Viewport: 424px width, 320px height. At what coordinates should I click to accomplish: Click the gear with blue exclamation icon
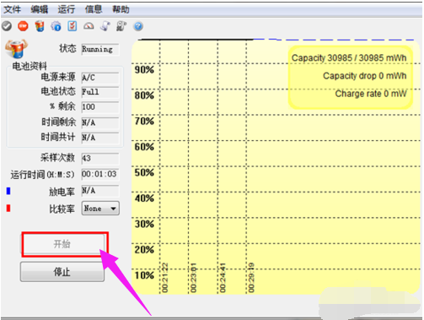56,26
